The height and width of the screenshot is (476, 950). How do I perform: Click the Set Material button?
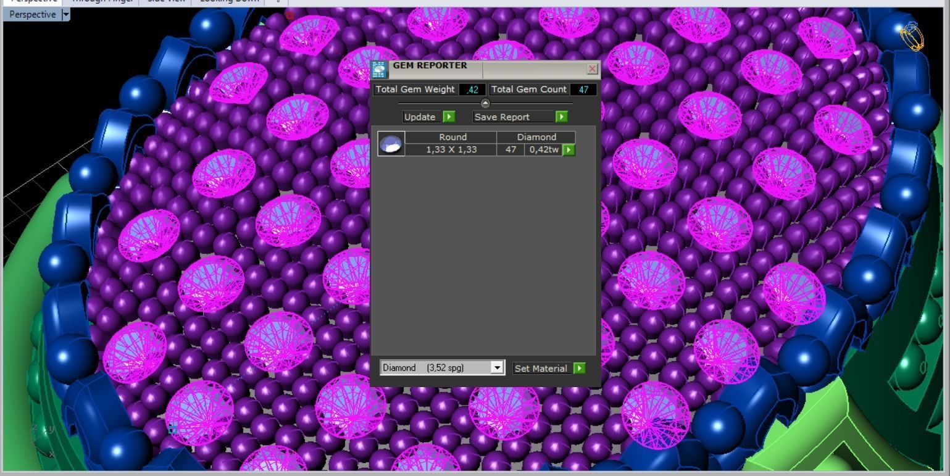tap(543, 368)
